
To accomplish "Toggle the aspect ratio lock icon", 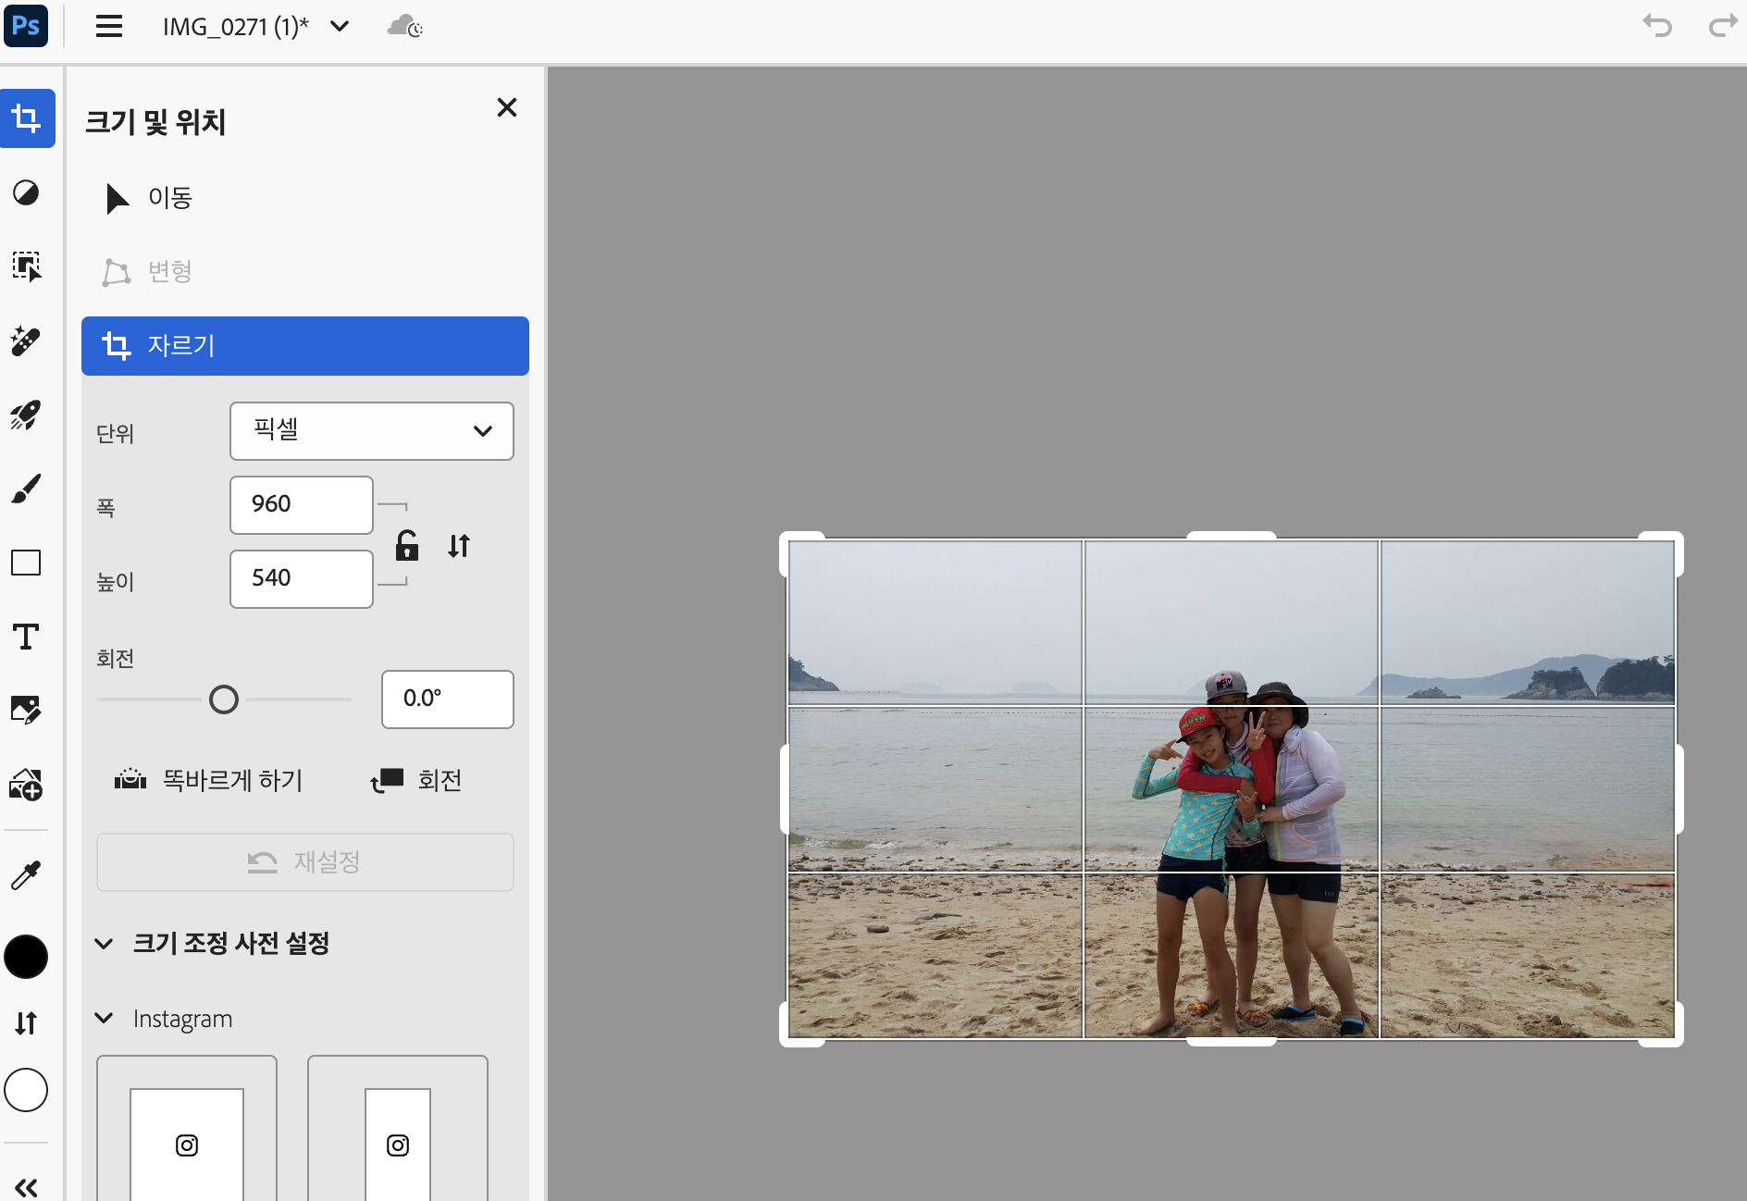I will tap(407, 545).
